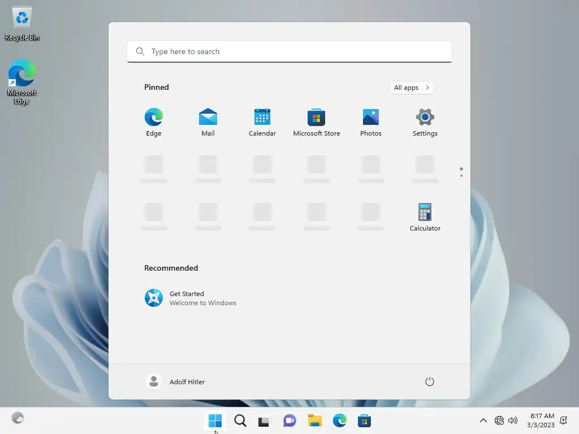This screenshot has height=434, width=579.
Task: Click the Welcome to Windows text
Action: coord(203,303)
